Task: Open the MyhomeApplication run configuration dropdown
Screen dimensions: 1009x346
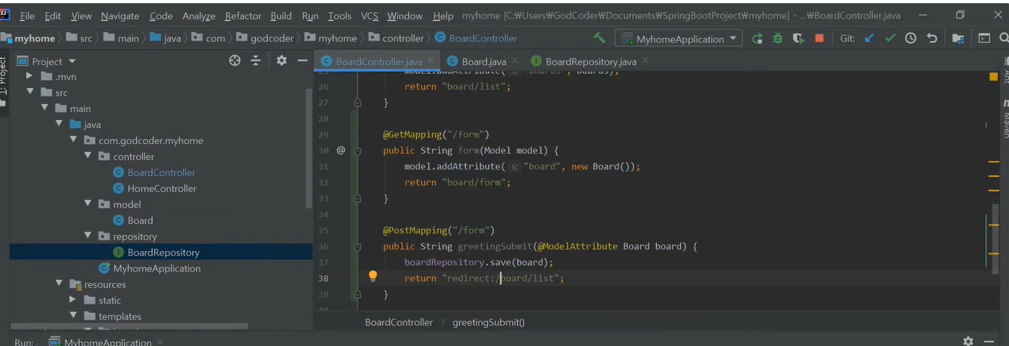Action: click(x=679, y=38)
